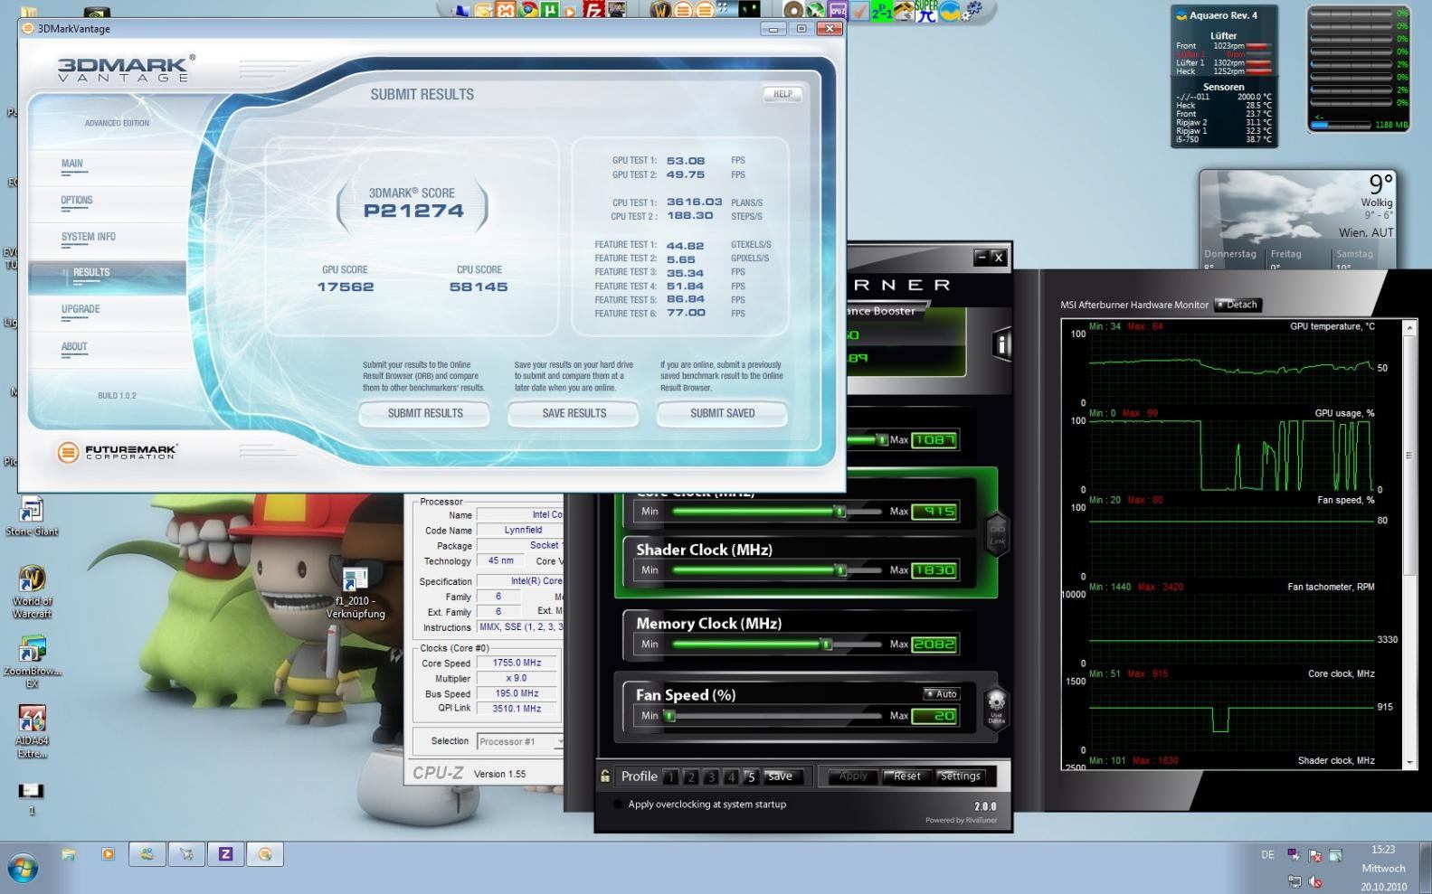
Task: Click the Super Pi icon in dock
Action: coord(925,11)
